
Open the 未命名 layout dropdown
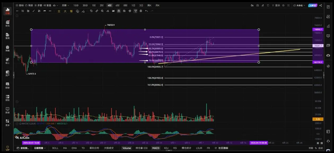299,5
